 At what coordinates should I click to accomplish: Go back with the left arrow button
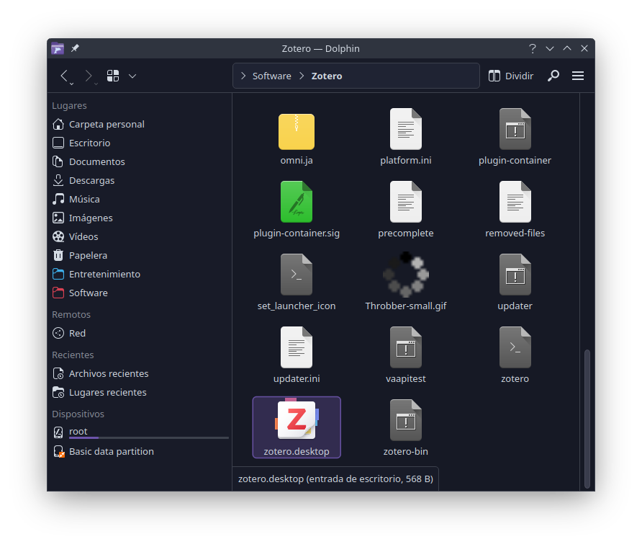coord(64,76)
